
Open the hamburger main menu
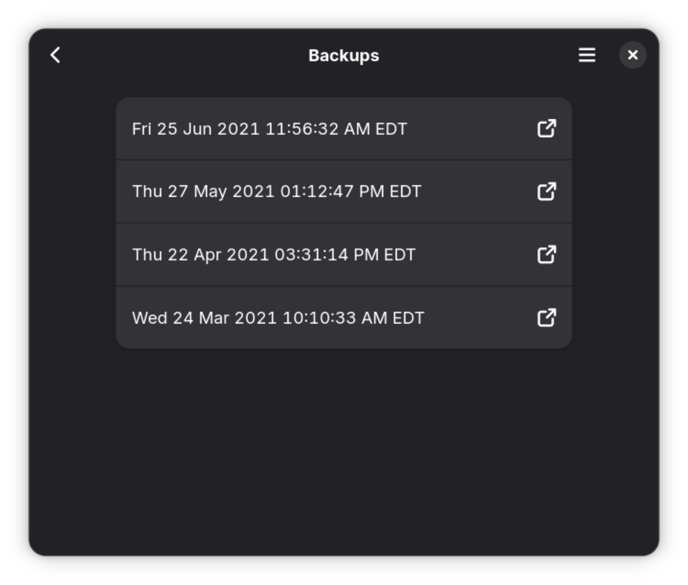(587, 55)
